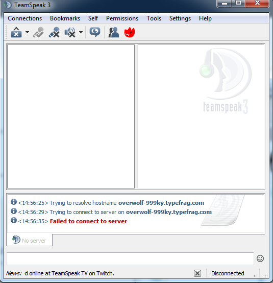Click the TeamSpeak 3 title bar logo icon
This screenshot has height=283, width=273.
(8, 5)
